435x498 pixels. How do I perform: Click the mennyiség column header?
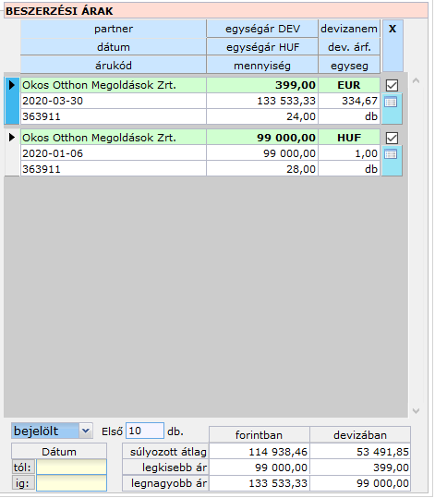coord(262,66)
